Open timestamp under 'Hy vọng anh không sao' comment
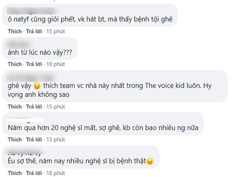The image size is (240, 177). 55,106
